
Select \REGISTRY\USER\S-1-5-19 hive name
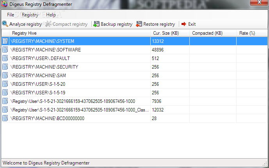[38, 92]
